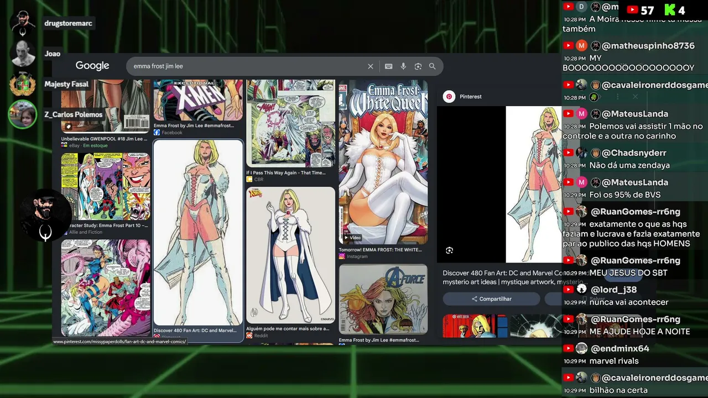
Task: Open the X-Men cover thumbnail from Facebook
Action: pyautogui.click(x=198, y=100)
